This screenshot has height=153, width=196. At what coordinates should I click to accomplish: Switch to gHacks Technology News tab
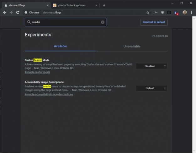(75, 5)
